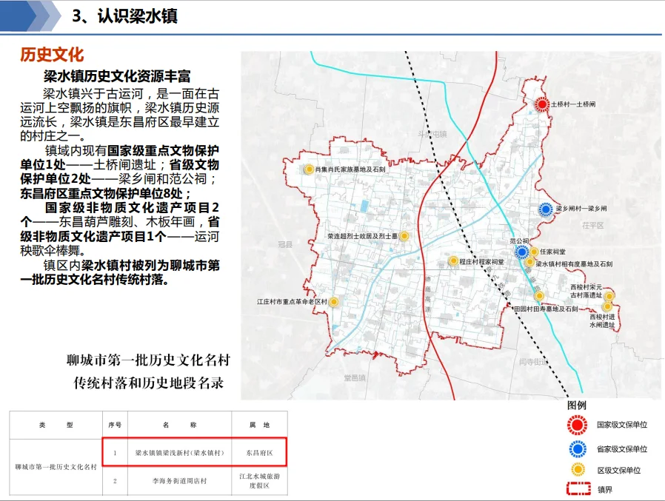The width and height of the screenshot is (665, 501).
Task: Click the yellow 任家祠堂 marker
Action: coord(534,252)
